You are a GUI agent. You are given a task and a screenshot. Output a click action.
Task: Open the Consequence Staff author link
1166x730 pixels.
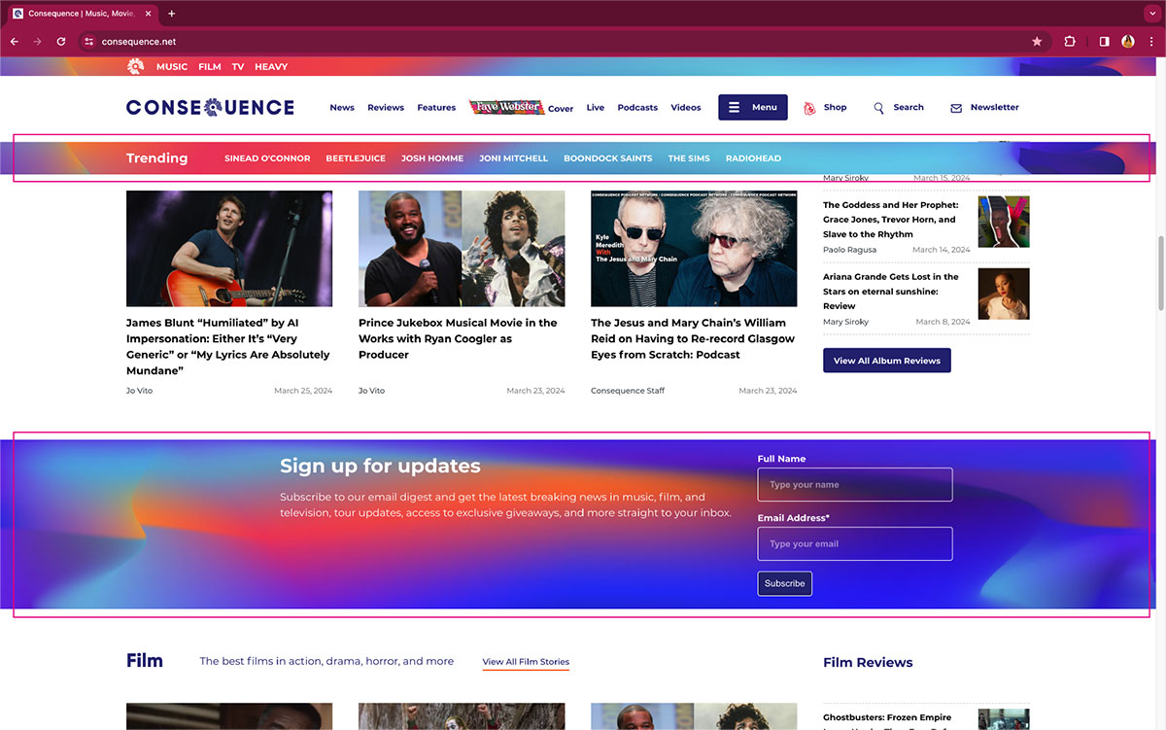point(628,391)
